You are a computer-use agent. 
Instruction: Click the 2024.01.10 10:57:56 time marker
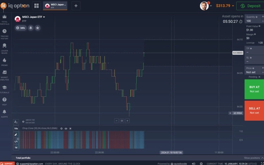tap(171, 152)
